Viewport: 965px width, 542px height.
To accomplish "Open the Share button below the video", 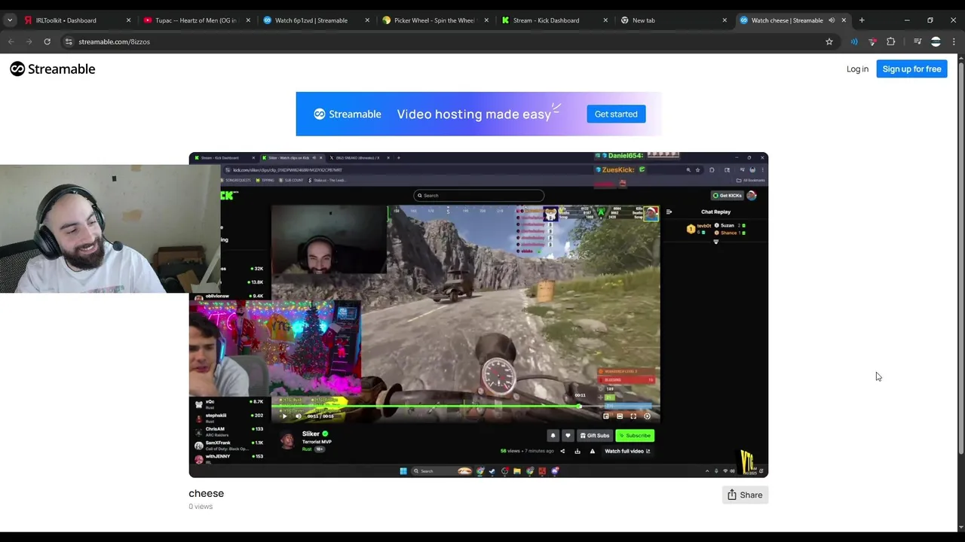I will (x=745, y=495).
